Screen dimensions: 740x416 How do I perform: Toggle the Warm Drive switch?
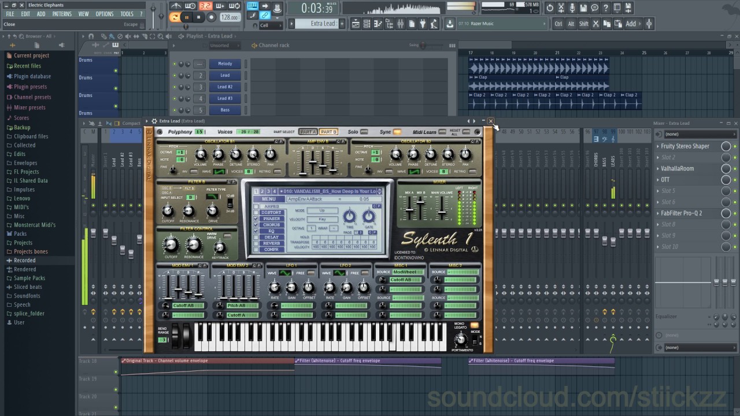coord(227,236)
